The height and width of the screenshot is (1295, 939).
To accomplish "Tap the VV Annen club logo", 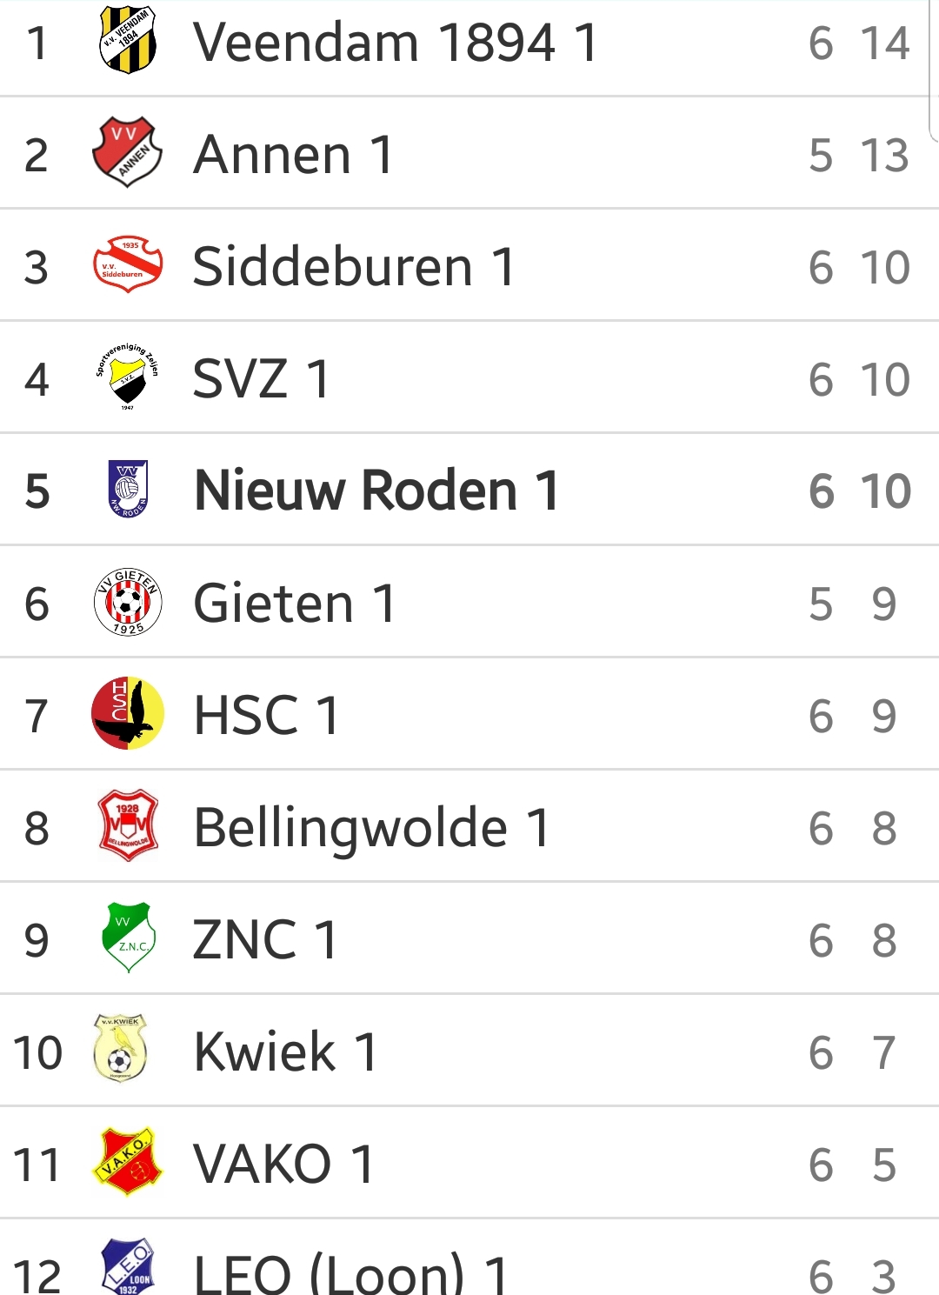I will coord(127,152).
